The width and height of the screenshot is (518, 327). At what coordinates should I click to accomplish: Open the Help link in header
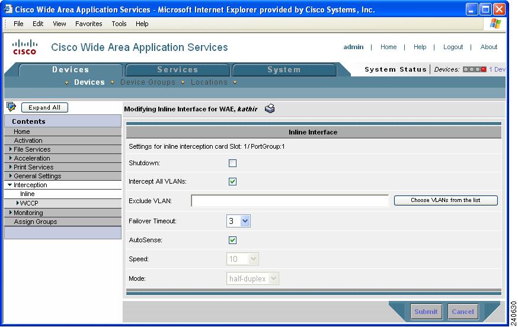coord(420,47)
